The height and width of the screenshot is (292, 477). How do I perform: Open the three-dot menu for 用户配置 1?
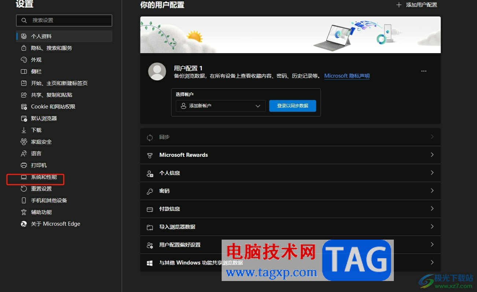tap(424, 71)
